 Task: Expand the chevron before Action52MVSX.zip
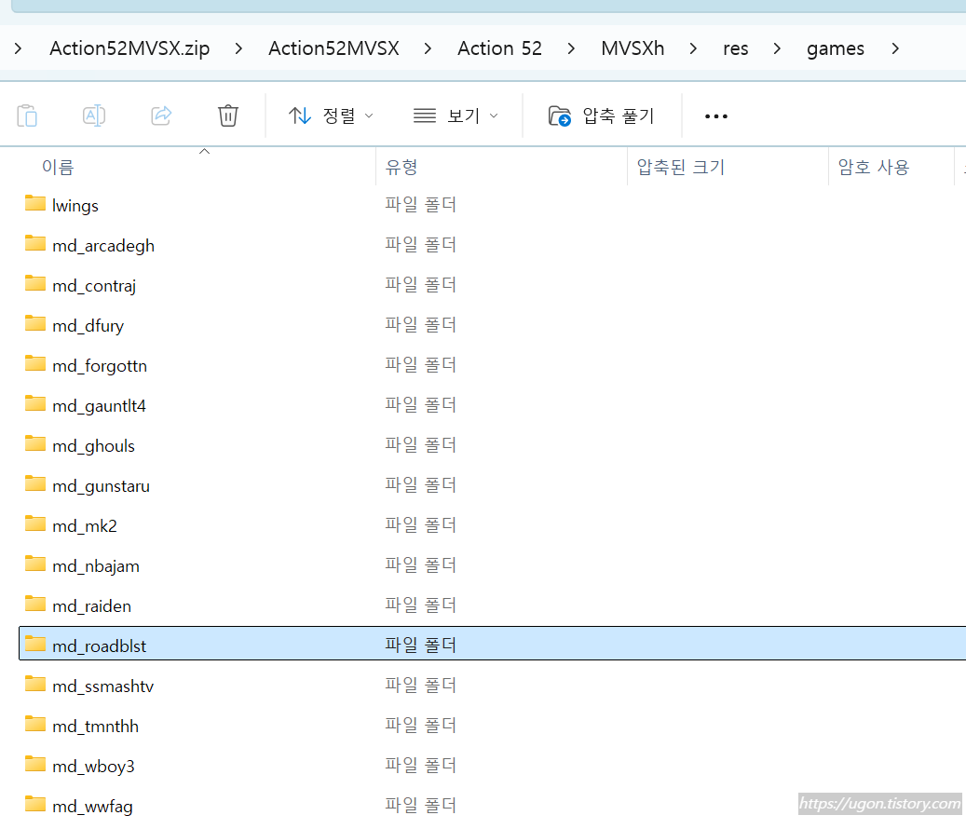(x=18, y=48)
